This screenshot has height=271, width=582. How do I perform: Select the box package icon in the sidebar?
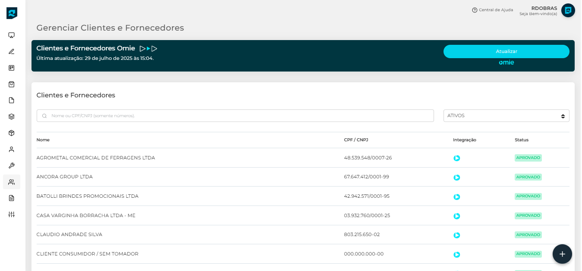click(12, 133)
